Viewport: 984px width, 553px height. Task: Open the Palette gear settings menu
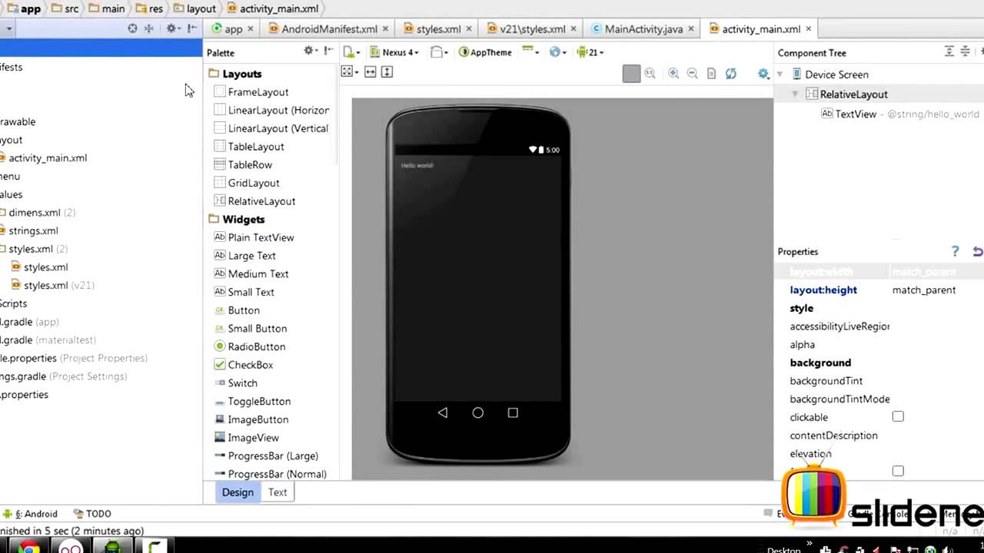(310, 51)
